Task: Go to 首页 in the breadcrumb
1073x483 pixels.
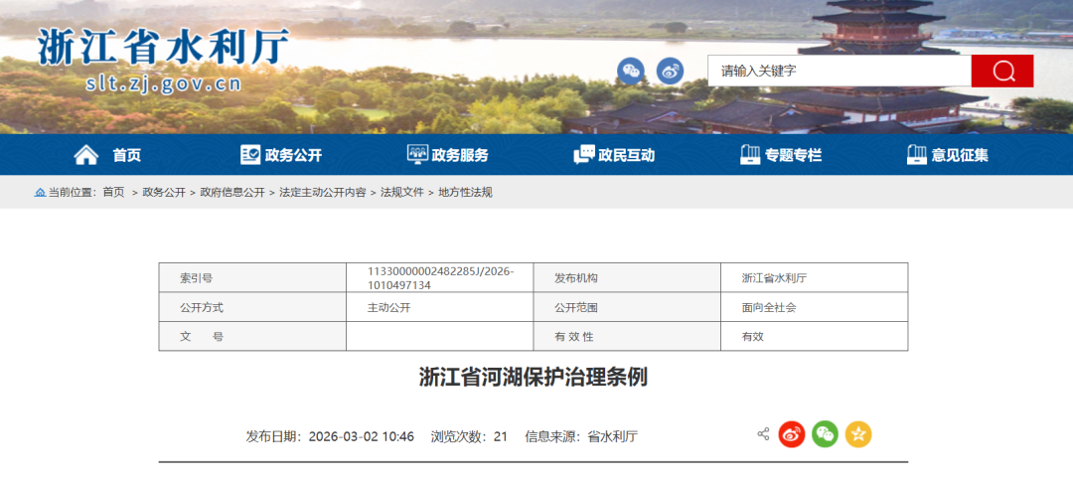Action: pyautogui.click(x=113, y=193)
